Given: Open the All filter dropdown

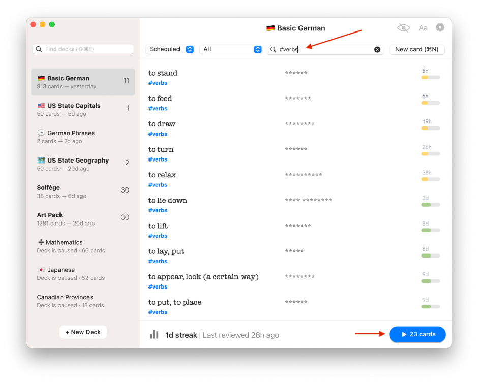Looking at the screenshot, I should (231, 49).
